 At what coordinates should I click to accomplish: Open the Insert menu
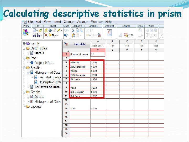(x=57, y=22)
